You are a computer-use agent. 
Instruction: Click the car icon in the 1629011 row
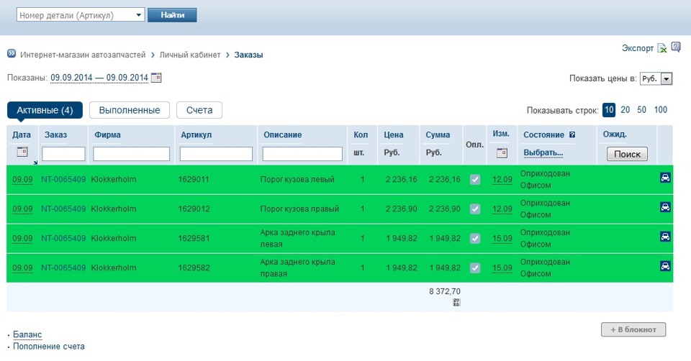665,178
